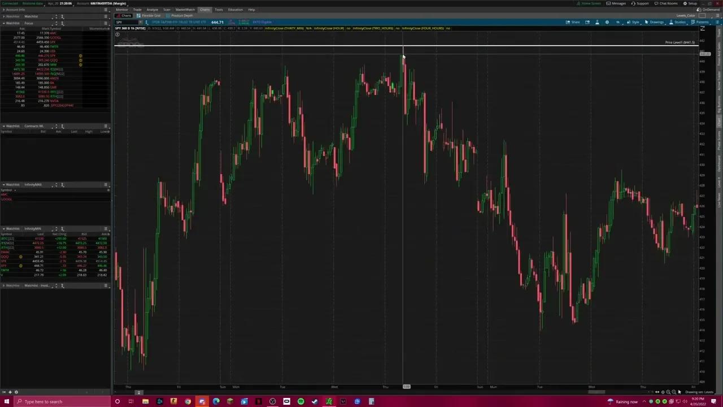Click the Levels_Color swatch box
The width and height of the screenshot is (723, 407).
pos(701,16)
